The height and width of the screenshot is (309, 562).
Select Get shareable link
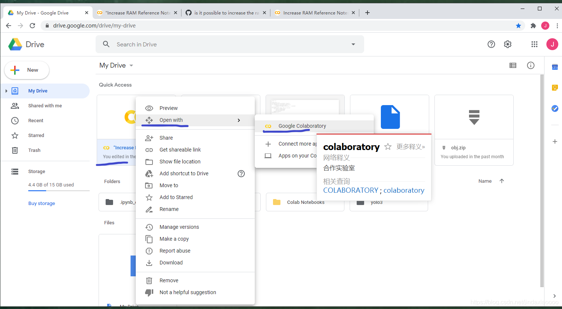[195, 150]
